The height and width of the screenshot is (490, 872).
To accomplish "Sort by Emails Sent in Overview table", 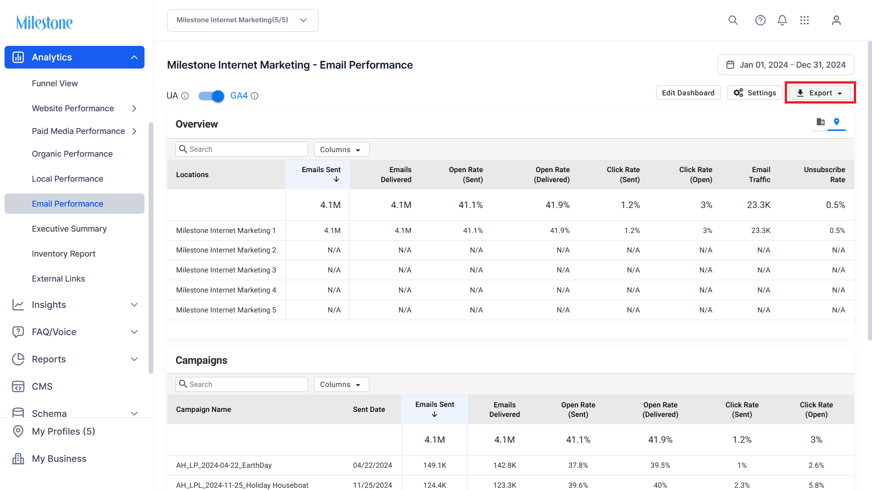I will tap(321, 174).
